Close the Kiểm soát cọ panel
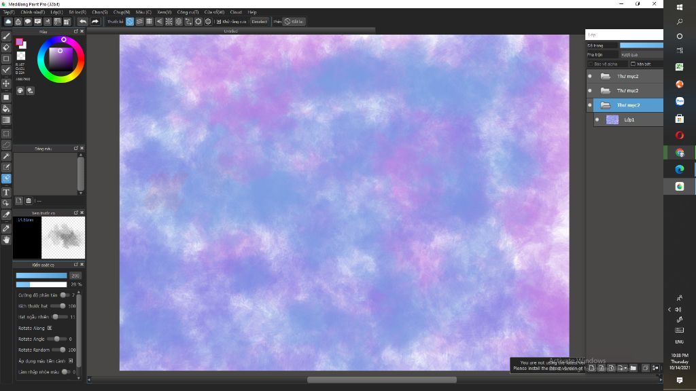 coord(82,265)
